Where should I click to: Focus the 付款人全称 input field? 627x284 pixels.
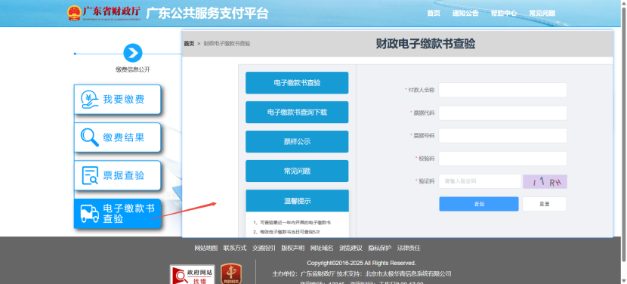pyautogui.click(x=502, y=90)
